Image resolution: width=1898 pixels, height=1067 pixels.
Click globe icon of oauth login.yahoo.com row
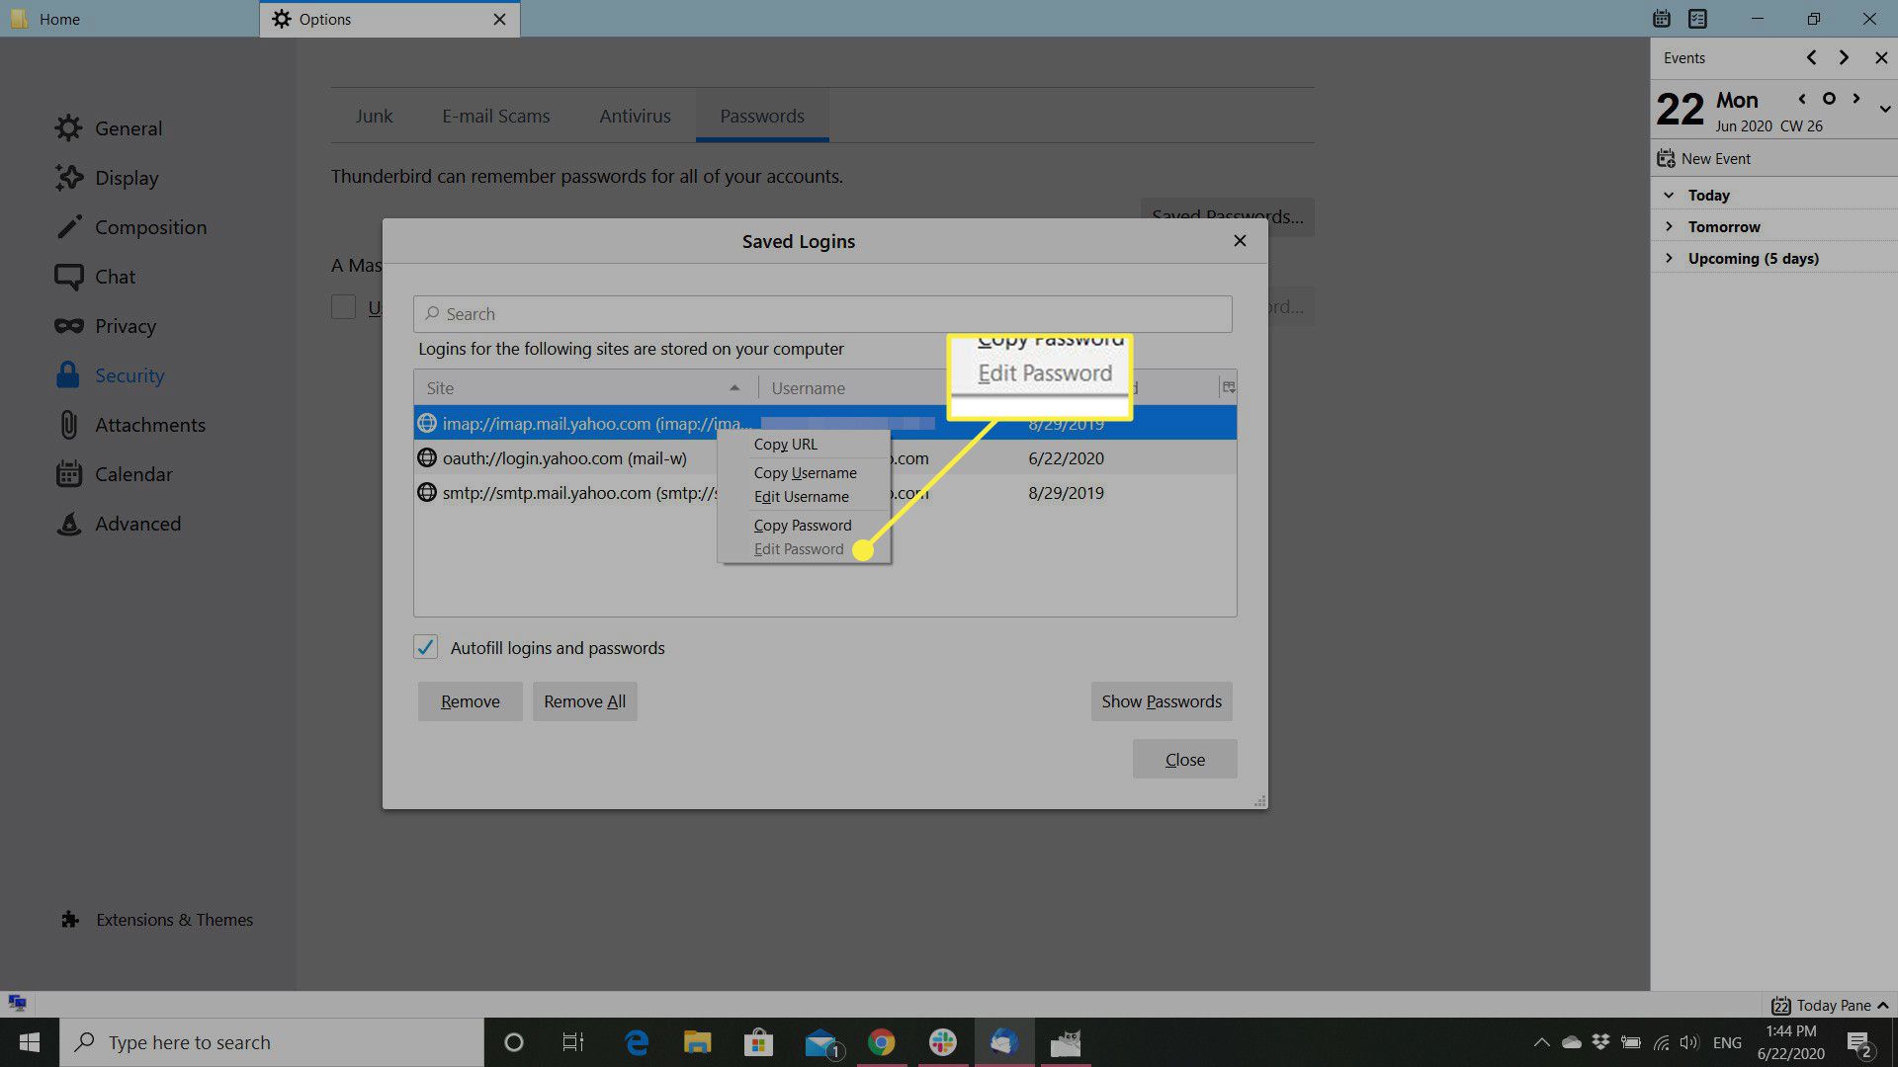(x=427, y=457)
